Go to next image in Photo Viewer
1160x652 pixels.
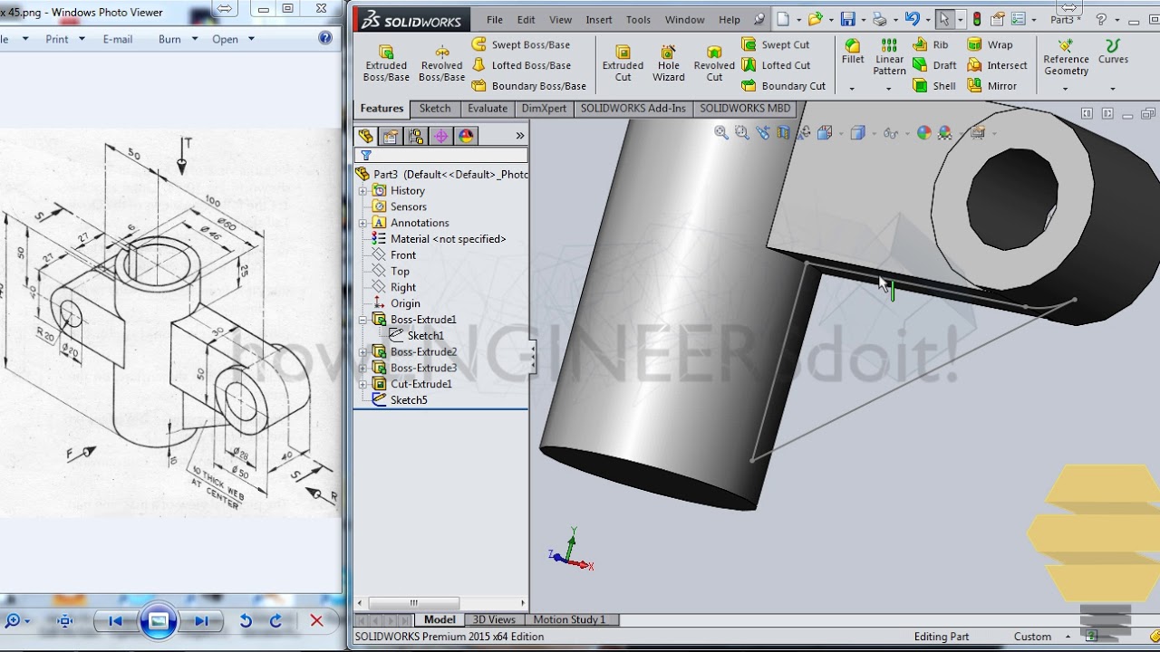(201, 620)
